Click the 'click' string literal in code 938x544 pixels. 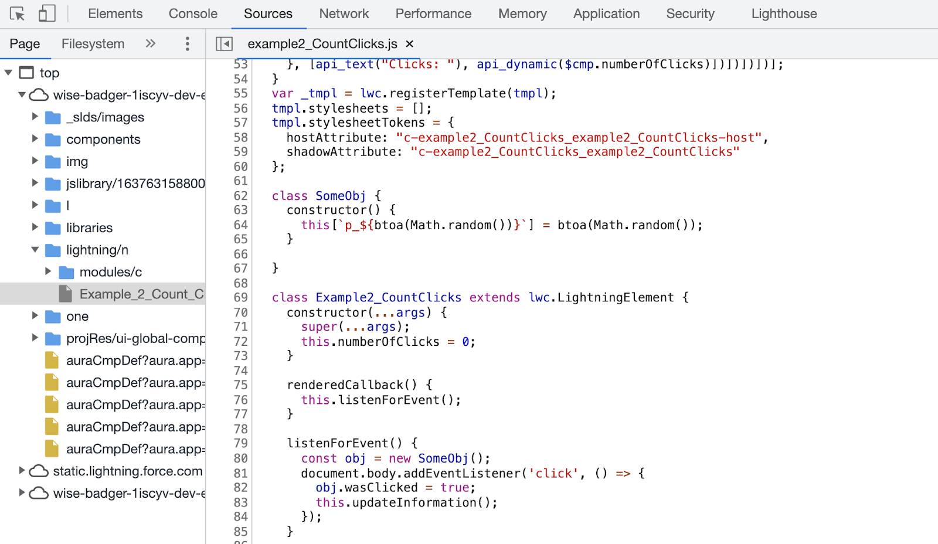(553, 473)
